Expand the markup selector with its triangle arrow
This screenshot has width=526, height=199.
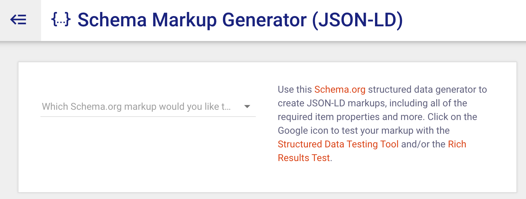[x=247, y=107]
